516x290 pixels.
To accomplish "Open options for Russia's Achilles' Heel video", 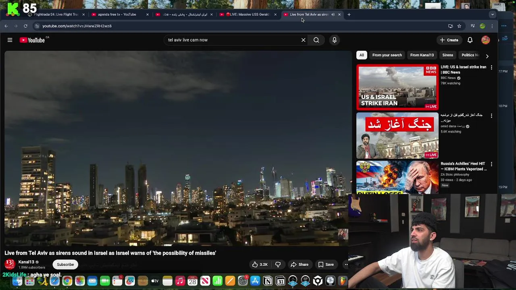I will pos(491,164).
